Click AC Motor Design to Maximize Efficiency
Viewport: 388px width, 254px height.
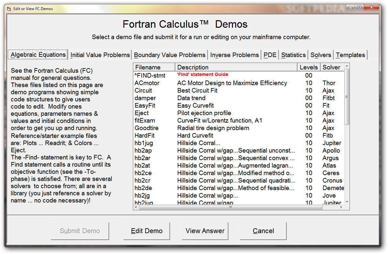tap(232, 83)
